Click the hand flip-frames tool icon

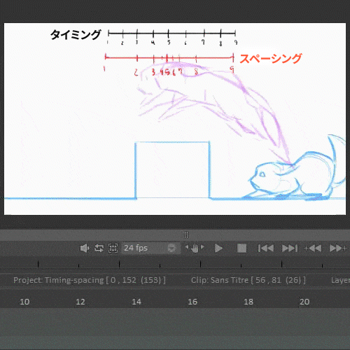(195, 248)
